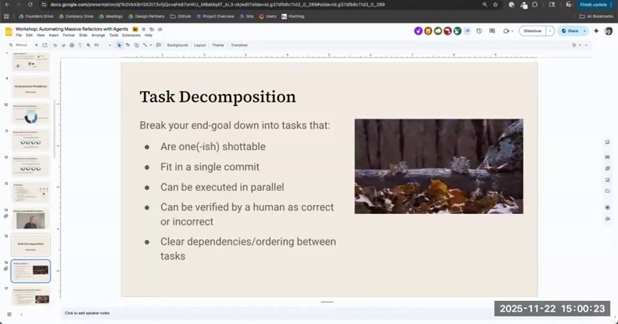The image size is (618, 324).
Task: Open the View menu
Action: coord(41,35)
